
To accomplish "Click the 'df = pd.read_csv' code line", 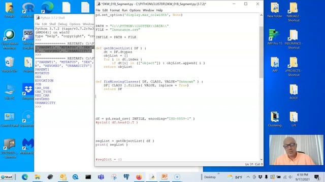I will [145, 119].
